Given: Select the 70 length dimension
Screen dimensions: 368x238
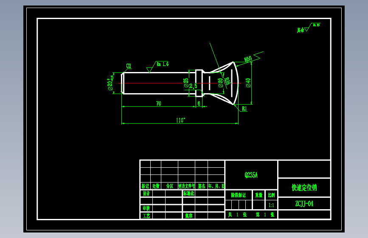Looking at the screenshot, I should [159, 103].
